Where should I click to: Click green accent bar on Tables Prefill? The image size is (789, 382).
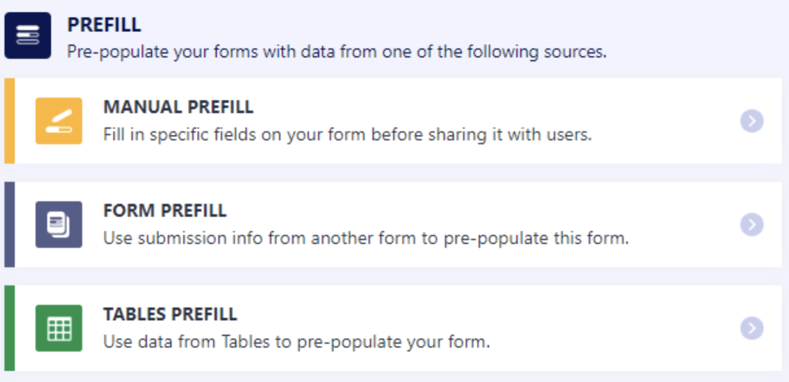click(x=9, y=328)
